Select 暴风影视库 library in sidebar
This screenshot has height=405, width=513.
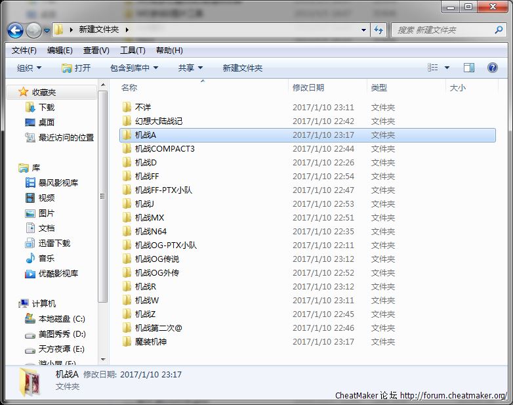[x=58, y=182]
